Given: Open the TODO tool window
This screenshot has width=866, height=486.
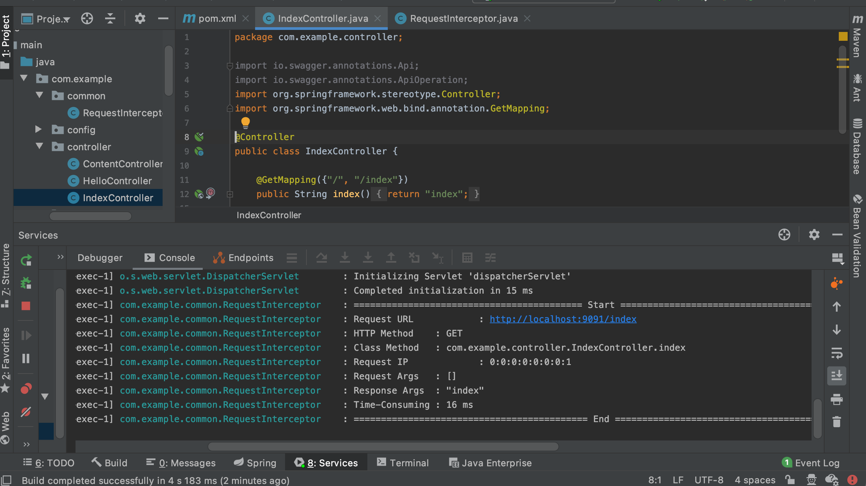Looking at the screenshot, I should tap(49, 463).
